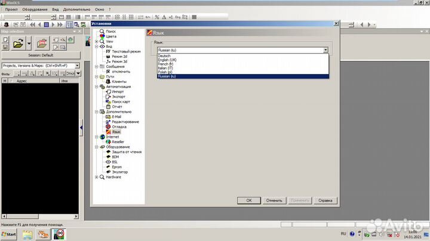The image size is (430, 241).
Task: Select отключить under Сообщения
Action: click(121, 72)
